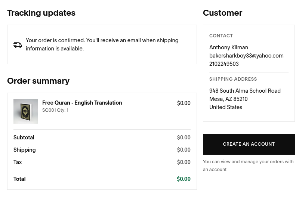
Task: Click the Contact section label
Action: [221, 36]
